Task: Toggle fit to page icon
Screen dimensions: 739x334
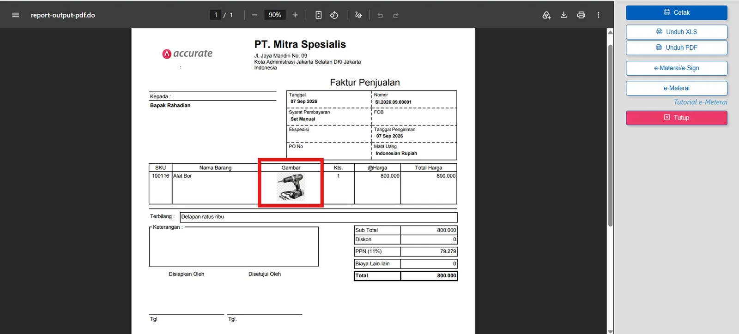Action: coord(319,15)
